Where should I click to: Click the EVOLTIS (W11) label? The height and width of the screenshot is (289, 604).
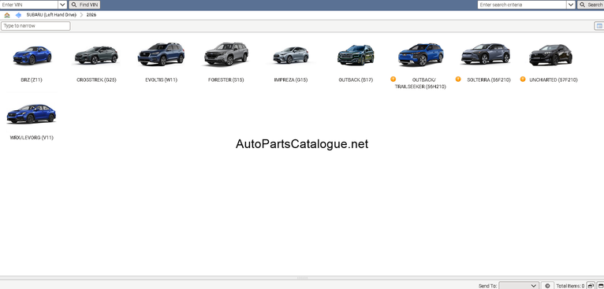coord(161,80)
